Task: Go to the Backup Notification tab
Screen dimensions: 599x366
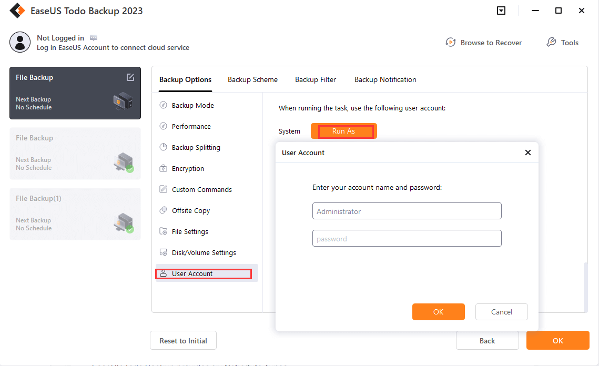Action: click(x=385, y=79)
